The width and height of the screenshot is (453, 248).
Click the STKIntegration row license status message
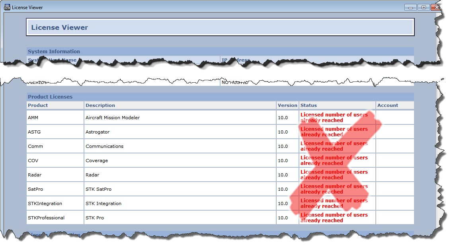tap(334, 203)
